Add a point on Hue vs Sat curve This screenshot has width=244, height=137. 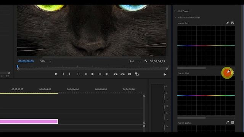206,46
